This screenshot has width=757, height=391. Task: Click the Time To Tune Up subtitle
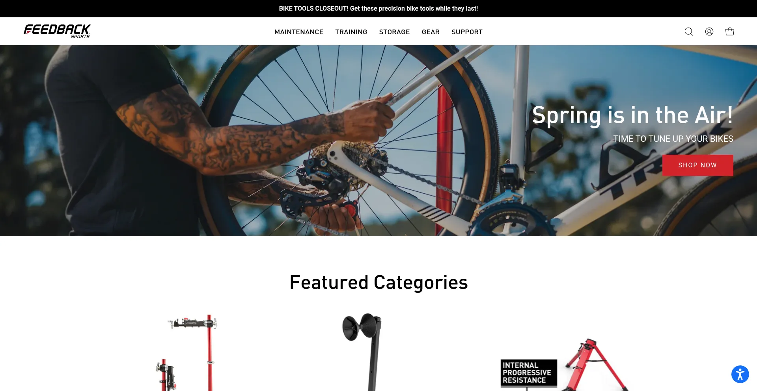(x=673, y=139)
